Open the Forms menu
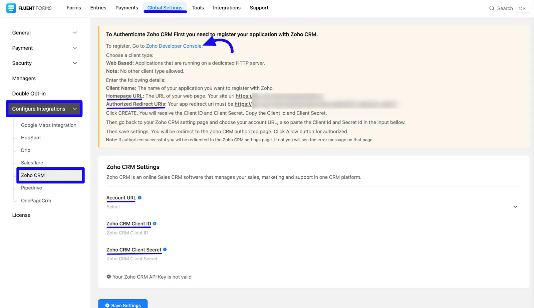Viewport: 534px width, 308px height. (74, 8)
